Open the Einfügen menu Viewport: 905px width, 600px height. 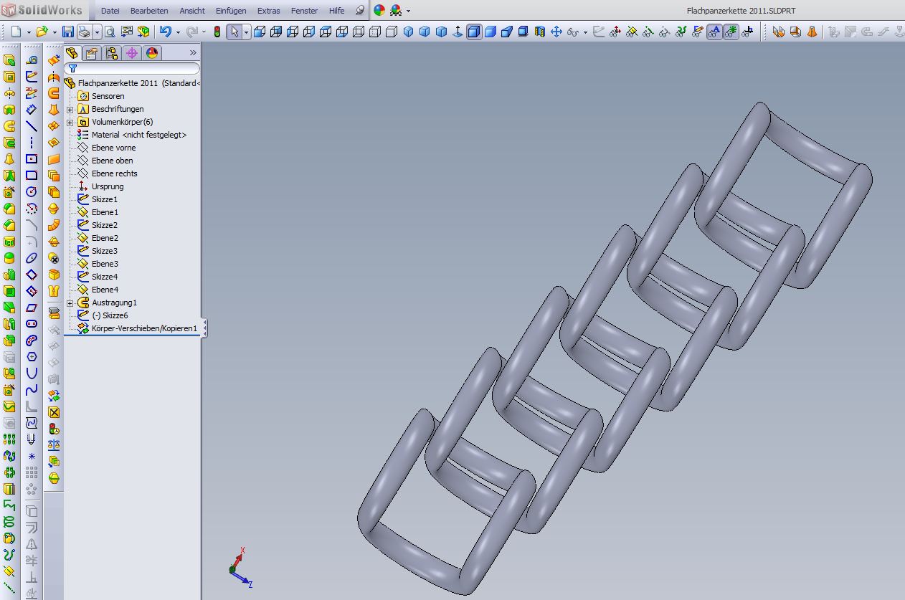(230, 11)
